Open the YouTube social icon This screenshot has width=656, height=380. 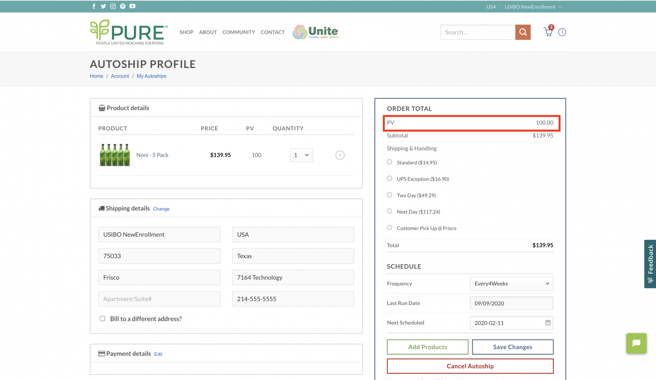[x=133, y=6]
